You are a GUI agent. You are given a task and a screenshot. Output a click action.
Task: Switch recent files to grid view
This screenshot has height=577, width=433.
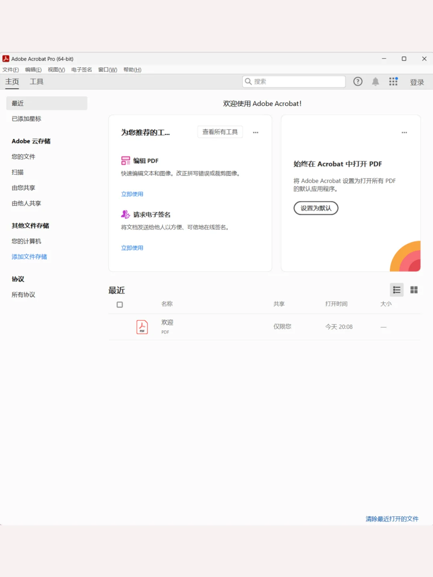[414, 290]
